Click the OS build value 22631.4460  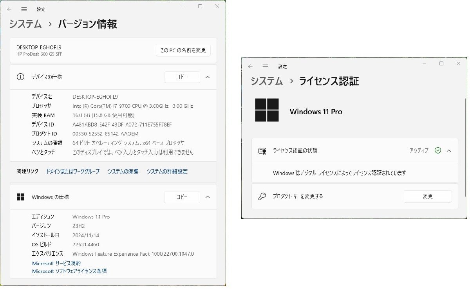pyautogui.click(x=86, y=244)
